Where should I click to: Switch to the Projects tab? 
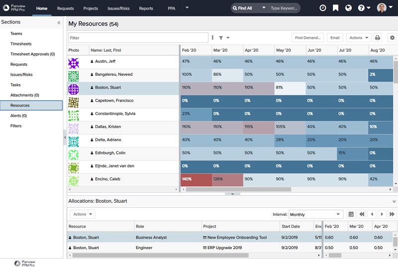pos(91,8)
